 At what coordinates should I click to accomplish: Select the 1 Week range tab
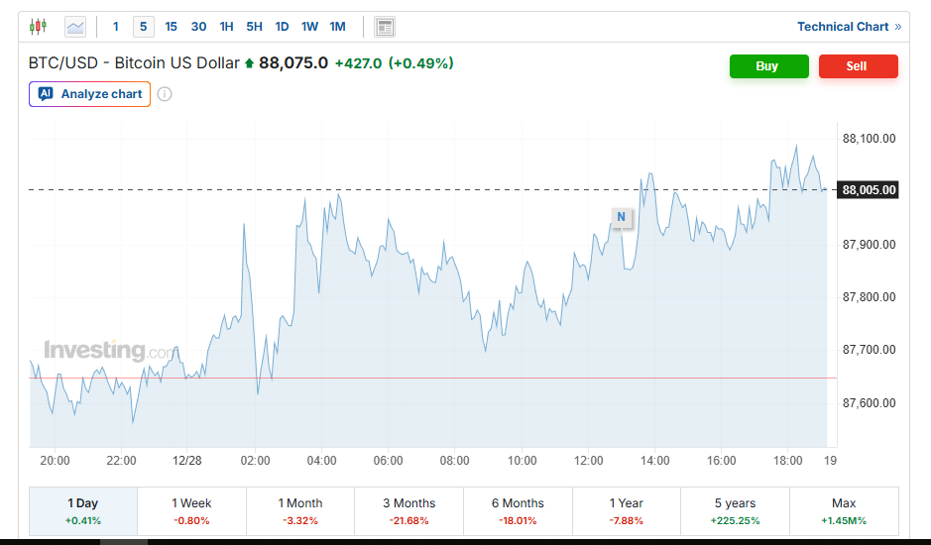191,511
